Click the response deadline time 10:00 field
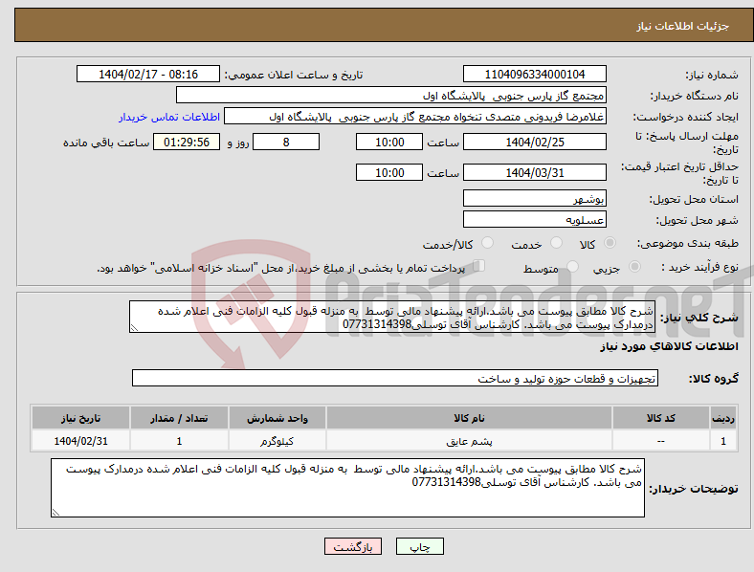754x572 pixels. (x=389, y=143)
